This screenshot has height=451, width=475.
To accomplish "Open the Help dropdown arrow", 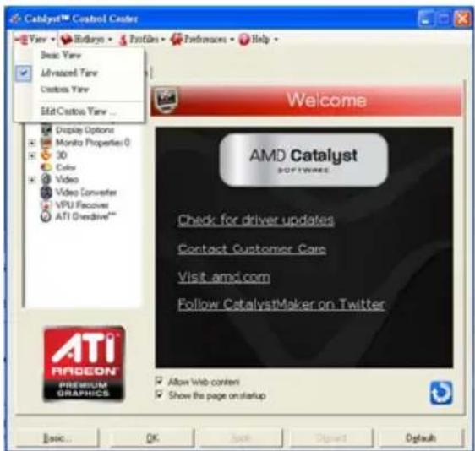I will click(x=276, y=40).
